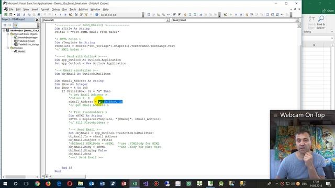Click the Project pane horizontal scrollbar
335x188 pixels.
[x=16, y=177]
